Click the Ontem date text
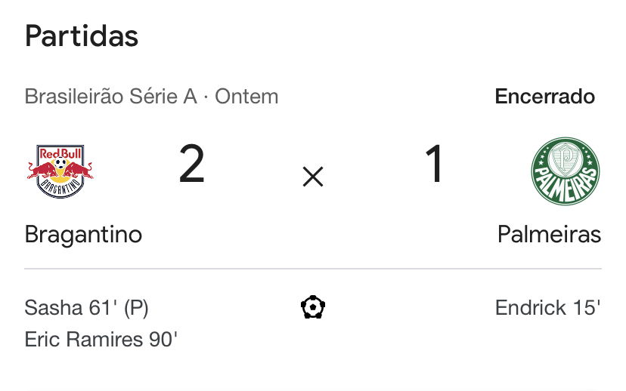 tap(246, 97)
